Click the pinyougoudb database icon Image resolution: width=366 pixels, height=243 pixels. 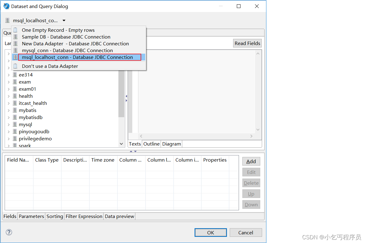coord(15,131)
